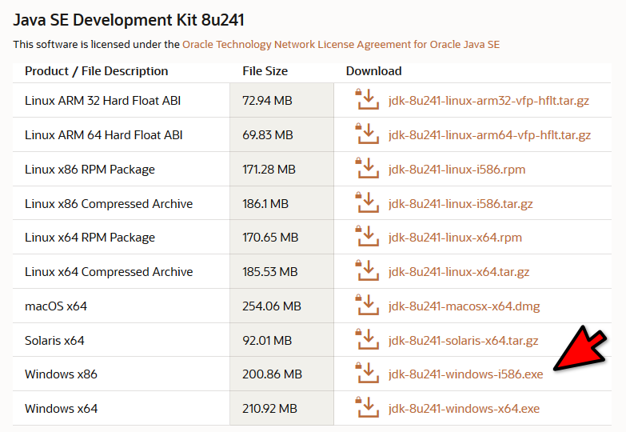
Task: Select the Linux x64 RPM Package text
Action: (90, 238)
